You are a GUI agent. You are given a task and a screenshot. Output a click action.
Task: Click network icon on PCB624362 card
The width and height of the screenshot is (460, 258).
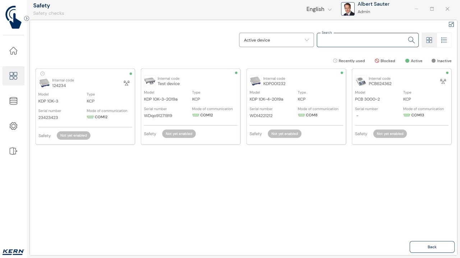coord(443,82)
